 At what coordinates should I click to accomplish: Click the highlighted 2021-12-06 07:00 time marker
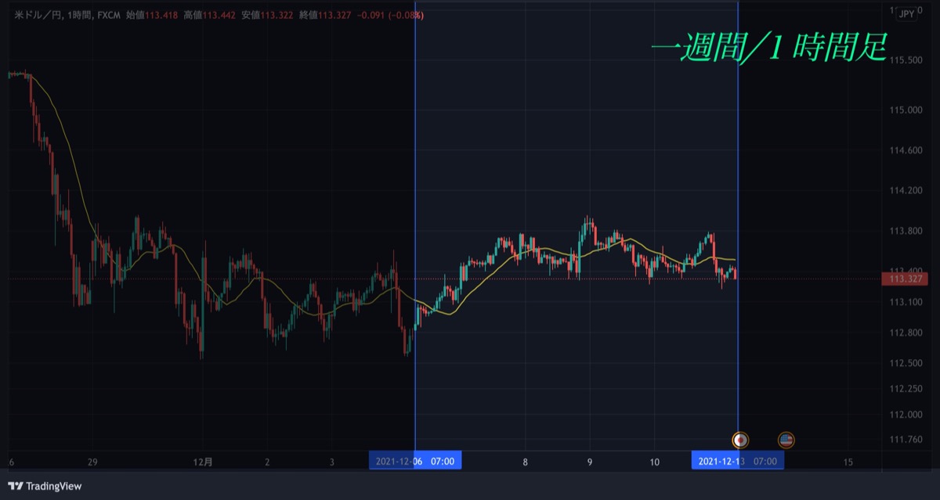tap(415, 461)
